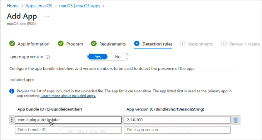This screenshot has width=262, height=140.
Task: Open the Assignments step
Action: pos(201,44)
